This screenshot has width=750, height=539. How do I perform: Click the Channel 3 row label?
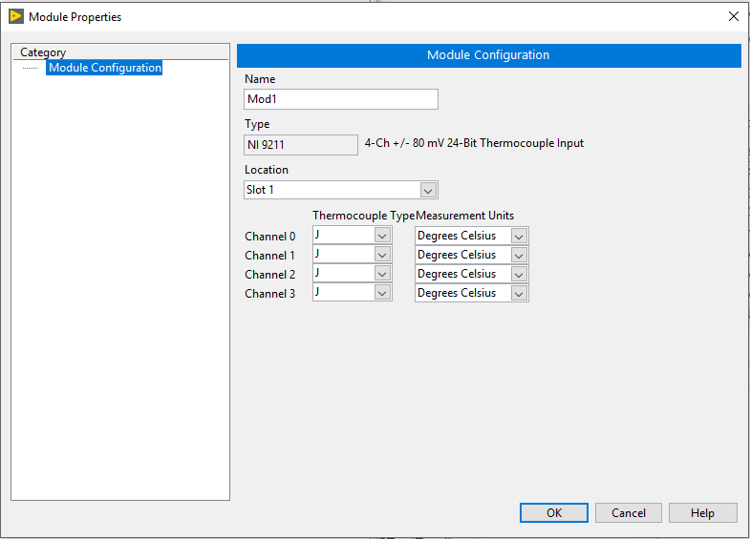tap(270, 294)
